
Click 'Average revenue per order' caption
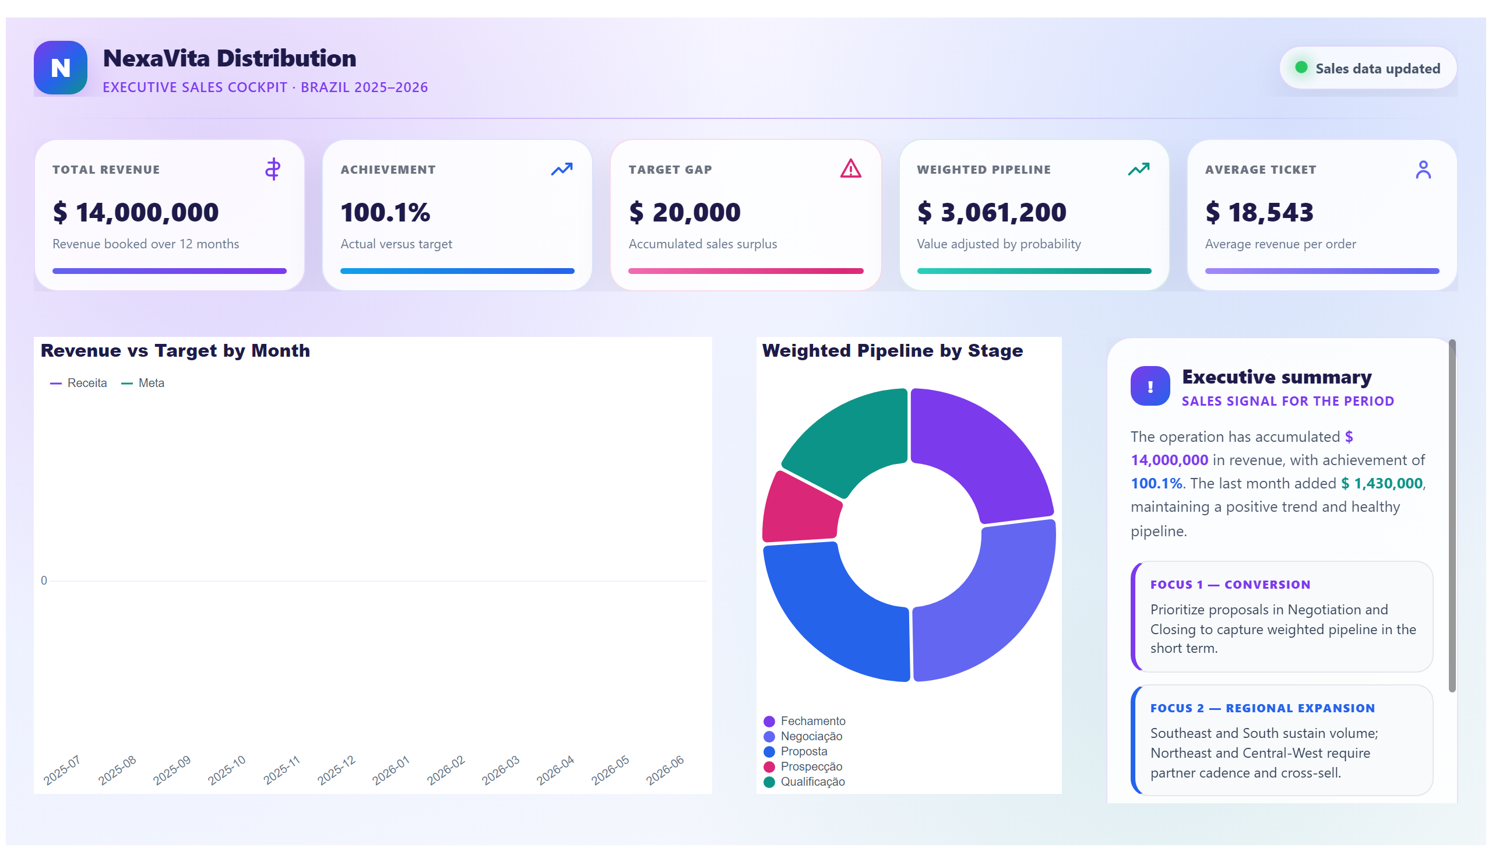coord(1280,244)
